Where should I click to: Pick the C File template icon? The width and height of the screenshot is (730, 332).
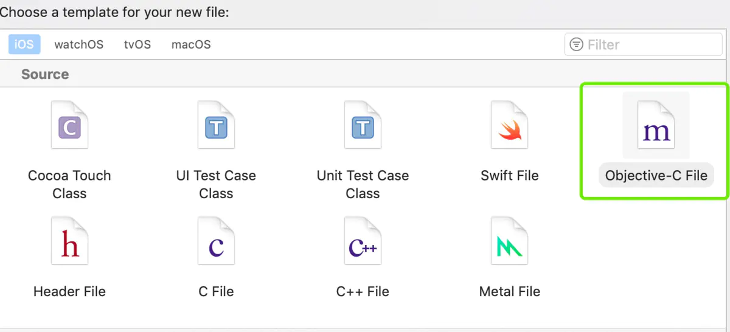[x=216, y=241]
